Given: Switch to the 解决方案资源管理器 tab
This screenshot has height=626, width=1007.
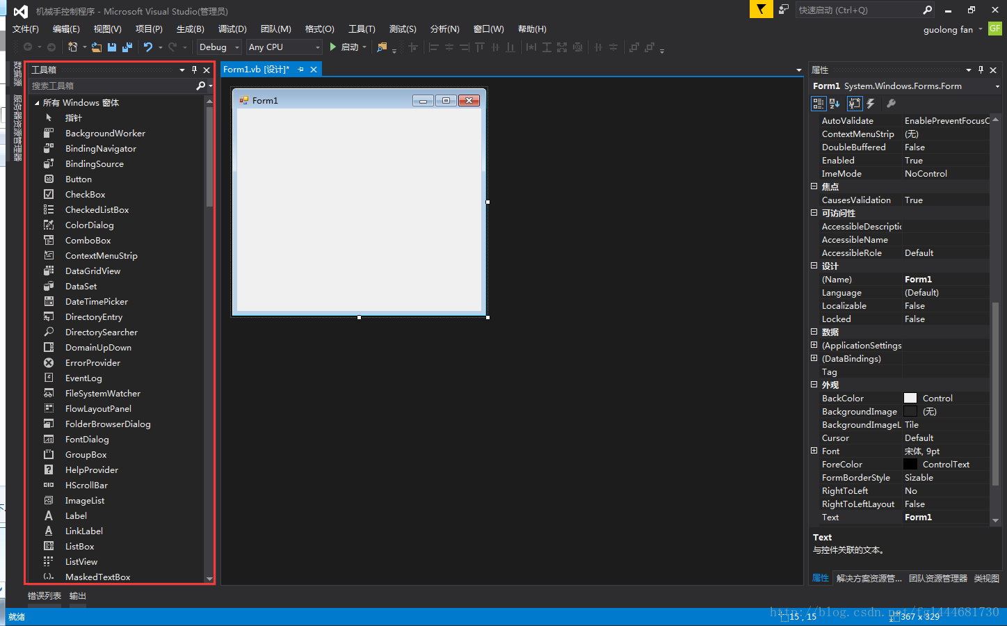Looking at the screenshot, I should click(x=869, y=578).
